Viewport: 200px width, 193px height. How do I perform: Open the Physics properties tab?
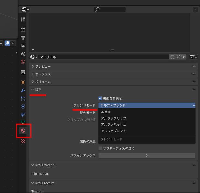pyautogui.click(x=23, y=106)
